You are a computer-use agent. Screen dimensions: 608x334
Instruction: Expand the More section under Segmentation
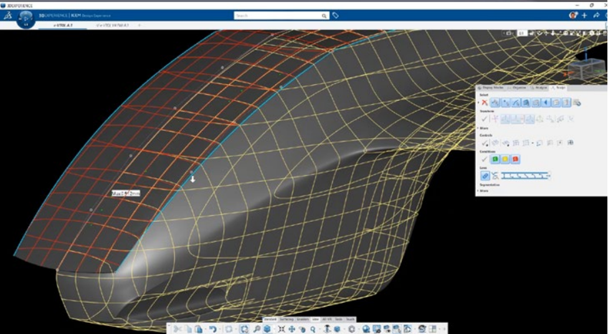[484, 191]
